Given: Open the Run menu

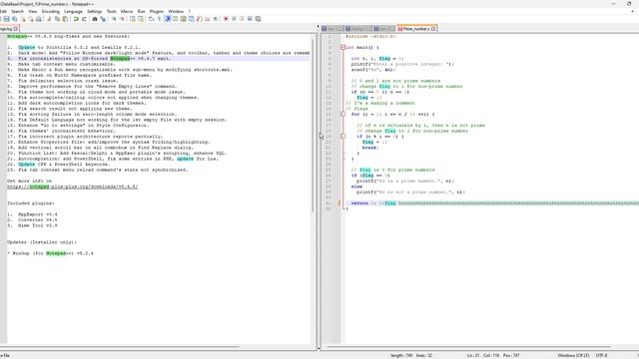Looking at the screenshot, I should pos(142,11).
